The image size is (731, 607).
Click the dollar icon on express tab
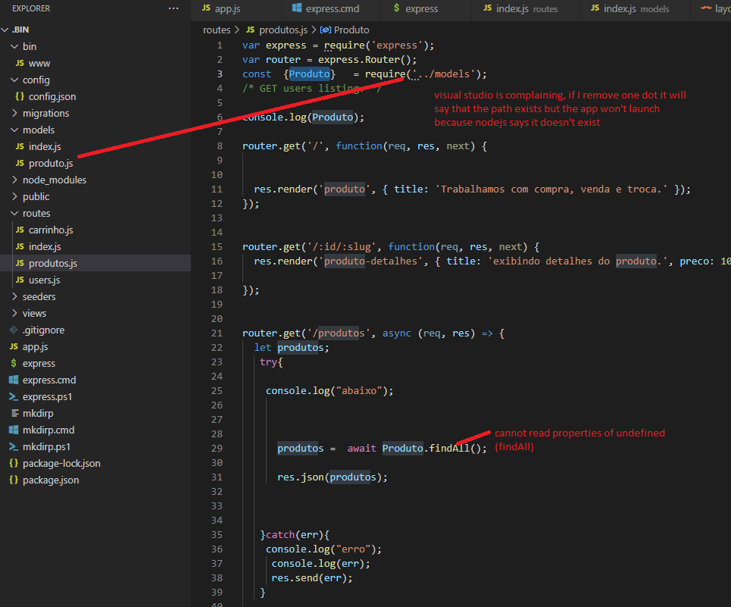(x=396, y=8)
